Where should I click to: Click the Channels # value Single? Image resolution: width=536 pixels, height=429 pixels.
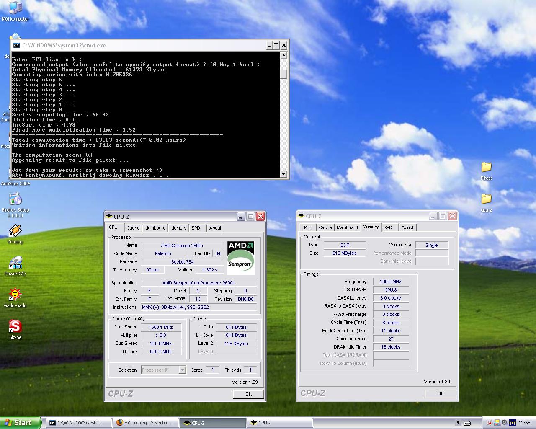(x=432, y=245)
